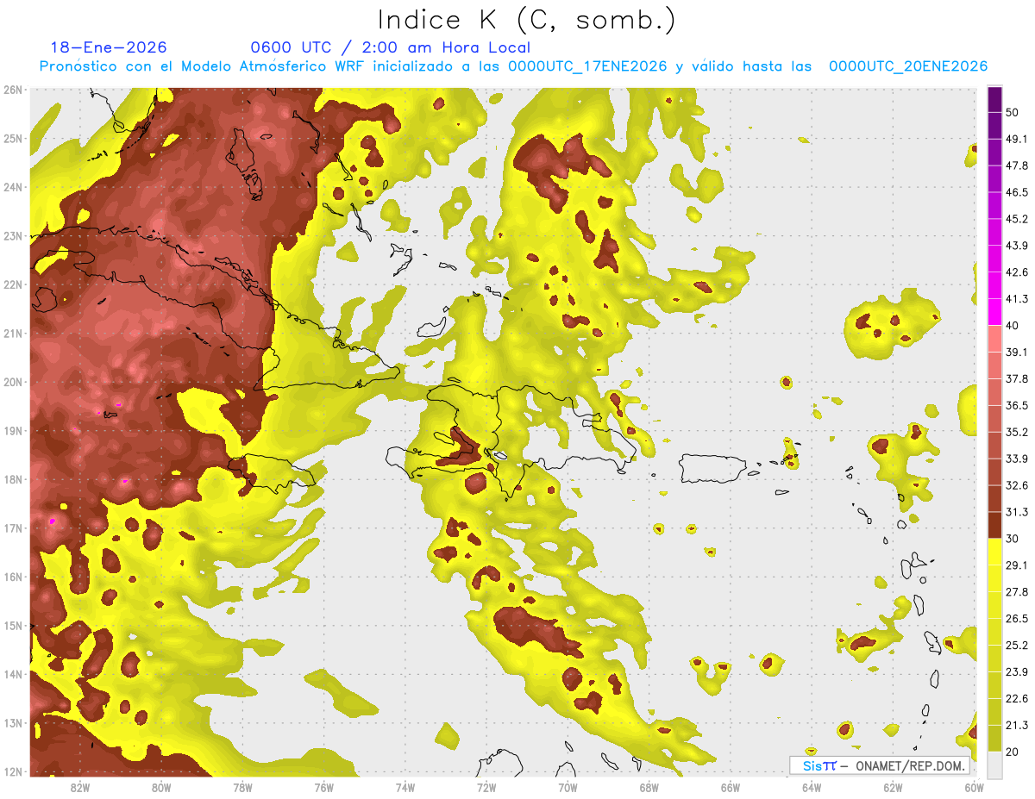Click latitude axis label '23N'
Screen dimensions: 1035x799
[12, 236]
